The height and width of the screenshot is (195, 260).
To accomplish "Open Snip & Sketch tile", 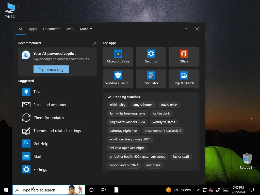I will pyautogui.click(x=184, y=79).
